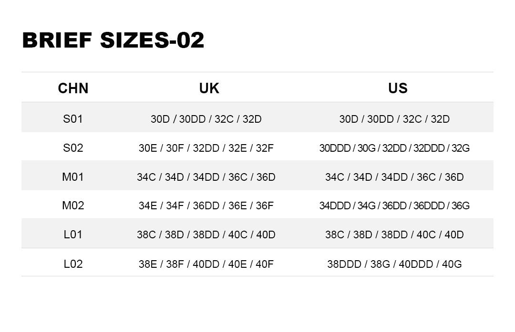The width and height of the screenshot is (515, 332).
Task: Select the L01 size label
Action: (x=73, y=234)
